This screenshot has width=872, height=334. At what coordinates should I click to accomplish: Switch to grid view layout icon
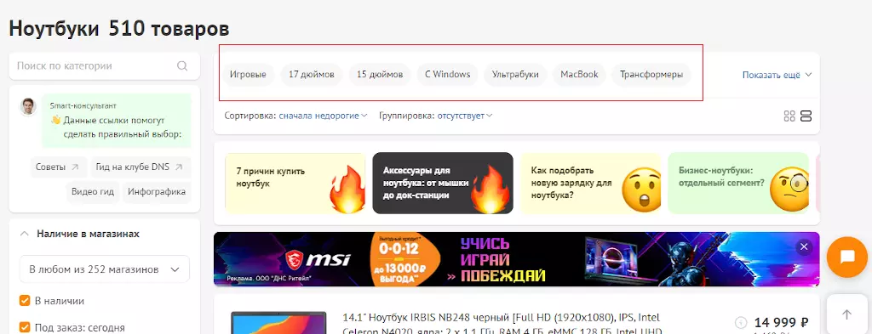pos(789,116)
